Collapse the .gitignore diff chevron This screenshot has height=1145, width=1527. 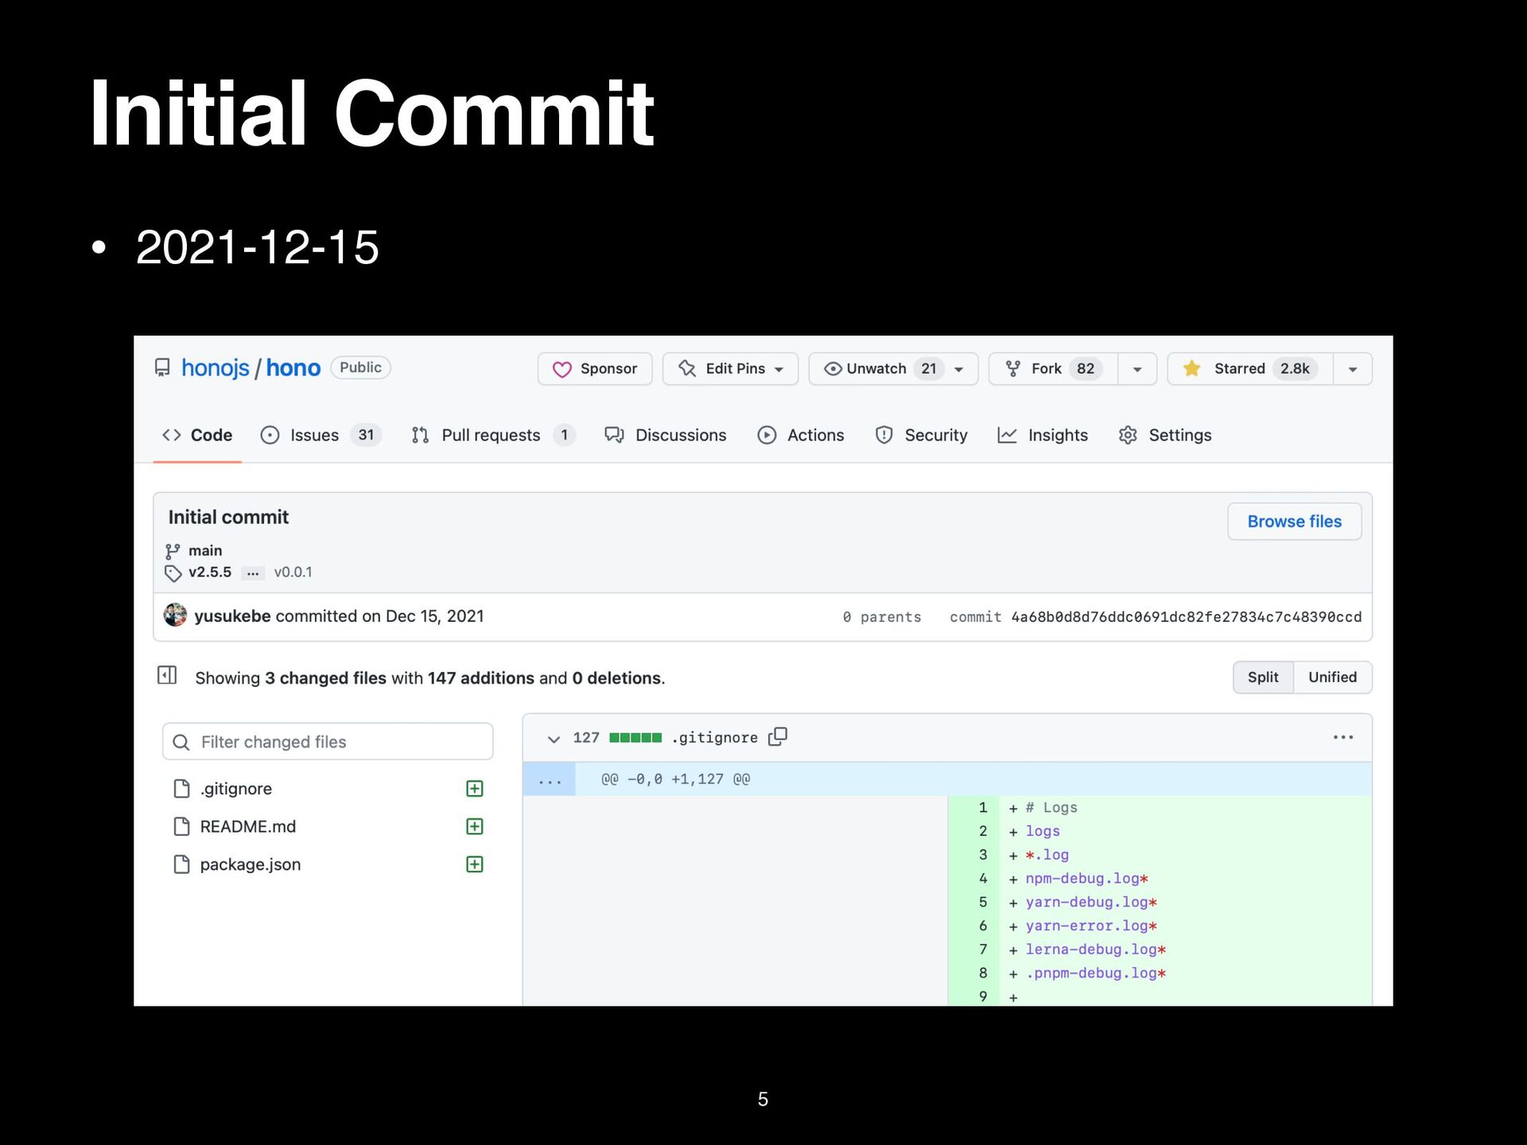pos(554,739)
